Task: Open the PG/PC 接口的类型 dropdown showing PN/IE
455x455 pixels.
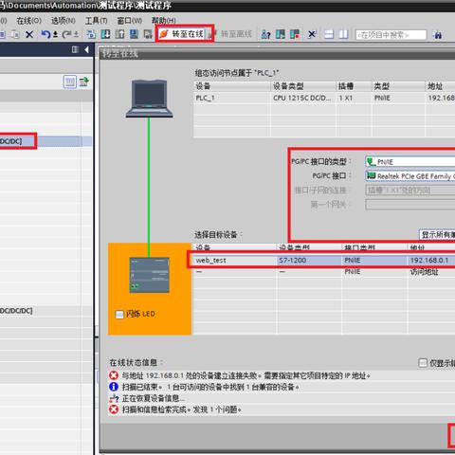Action: [x=410, y=162]
